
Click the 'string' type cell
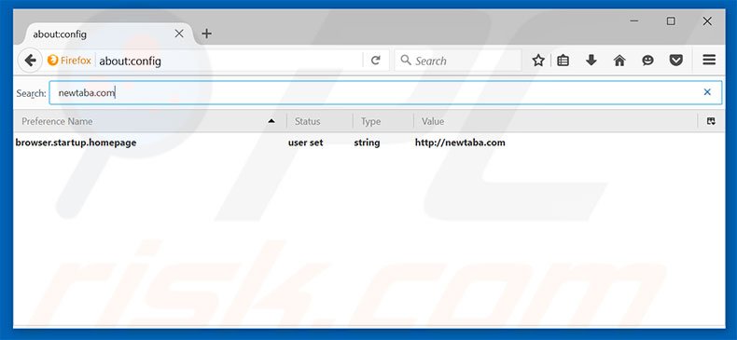[367, 143]
